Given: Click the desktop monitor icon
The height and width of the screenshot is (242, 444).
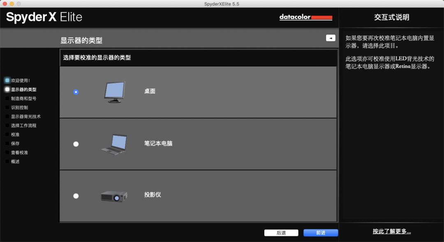Looking at the screenshot, I should [114, 92].
